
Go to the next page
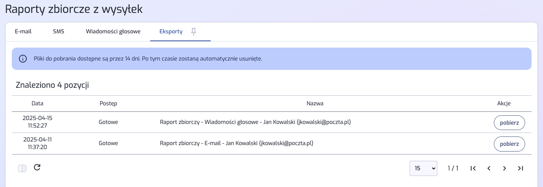[504, 168]
